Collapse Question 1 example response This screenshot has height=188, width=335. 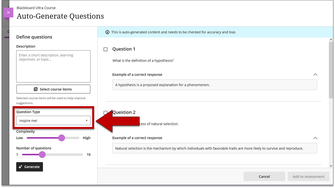click(315, 75)
